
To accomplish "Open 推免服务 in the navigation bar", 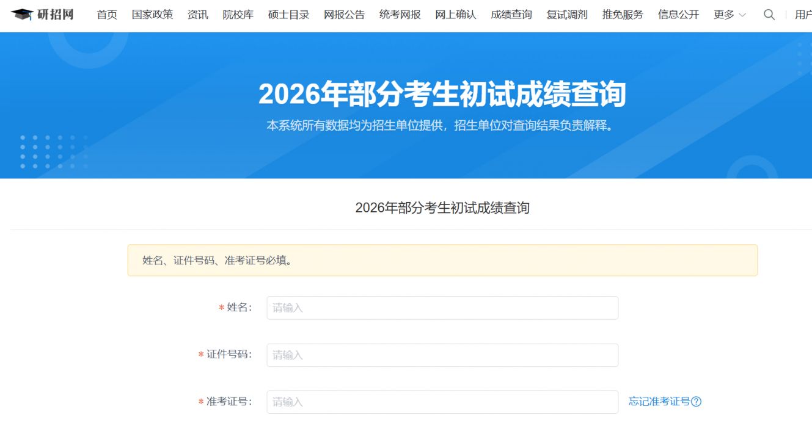I will pyautogui.click(x=623, y=15).
